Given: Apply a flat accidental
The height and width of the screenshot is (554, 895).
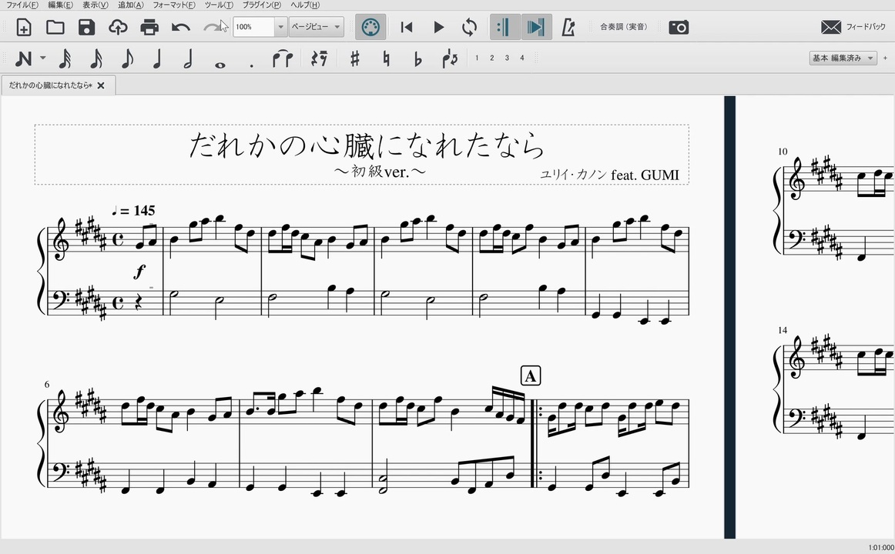Looking at the screenshot, I should [417, 58].
